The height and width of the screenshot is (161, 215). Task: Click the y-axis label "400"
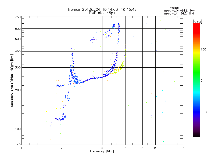click(18, 51)
